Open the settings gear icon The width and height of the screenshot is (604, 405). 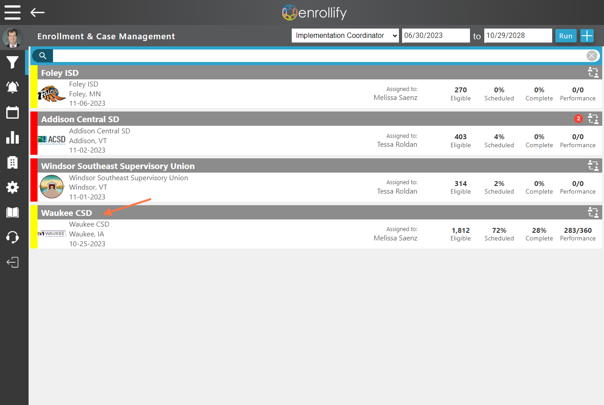point(13,187)
